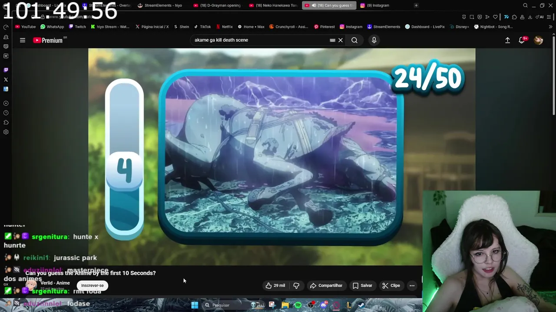Open the sidebar extensions cube icon
The image size is (556, 312).
coord(6,123)
